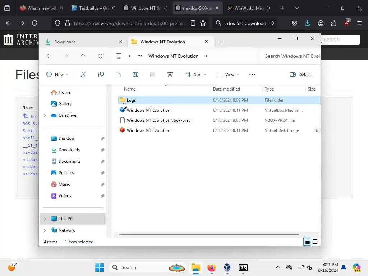Image resolution: width=368 pixels, height=276 pixels.
Task: Click chevron after the PC icon breadcrumb
Action: (x=129, y=56)
